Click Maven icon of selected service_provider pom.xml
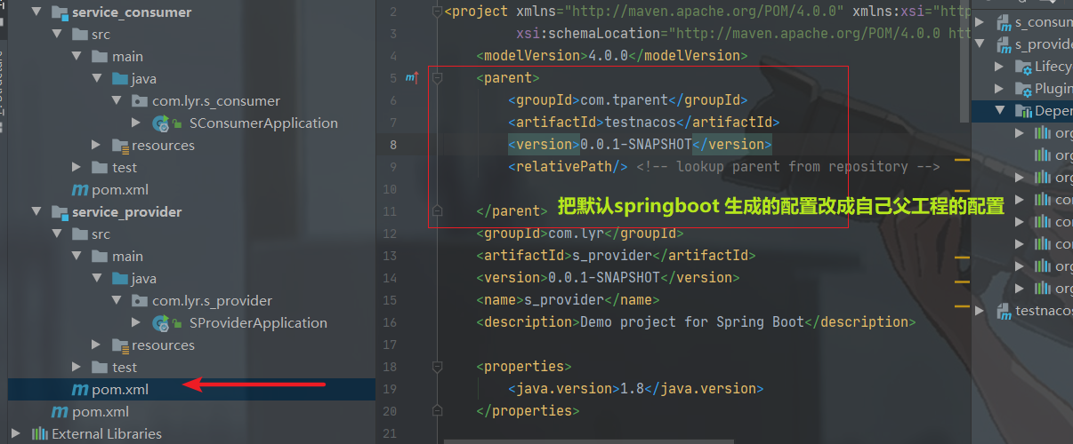Screen dimensions: 1073x444 79,390
